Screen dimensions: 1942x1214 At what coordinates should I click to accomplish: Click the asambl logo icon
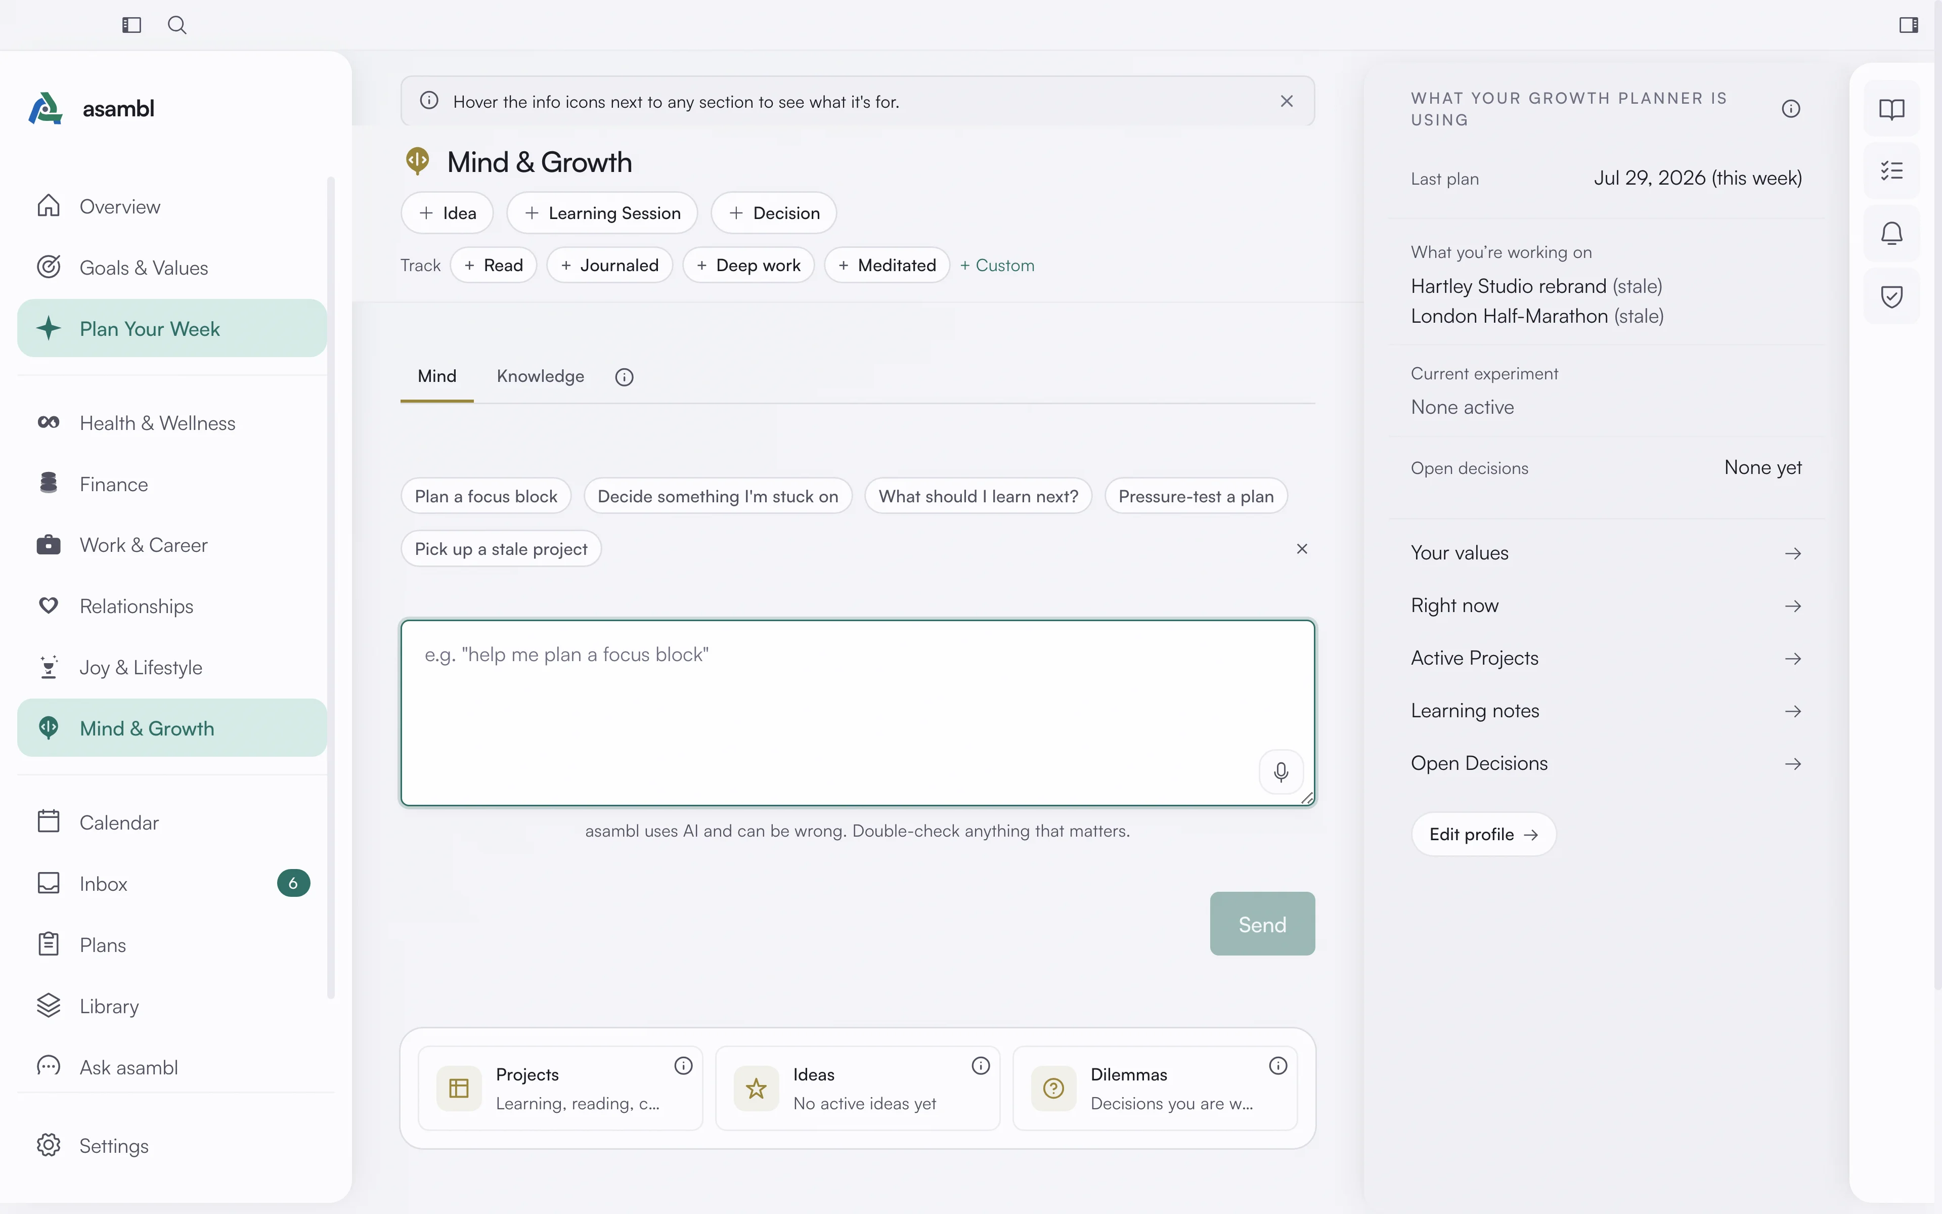tap(45, 108)
